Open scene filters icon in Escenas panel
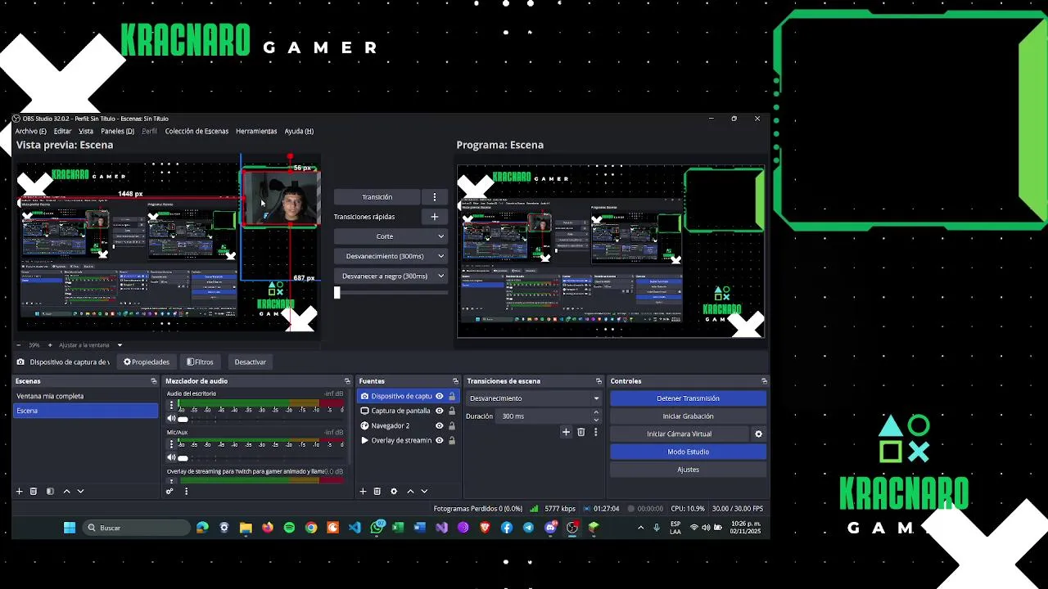The image size is (1048, 589). (50, 491)
